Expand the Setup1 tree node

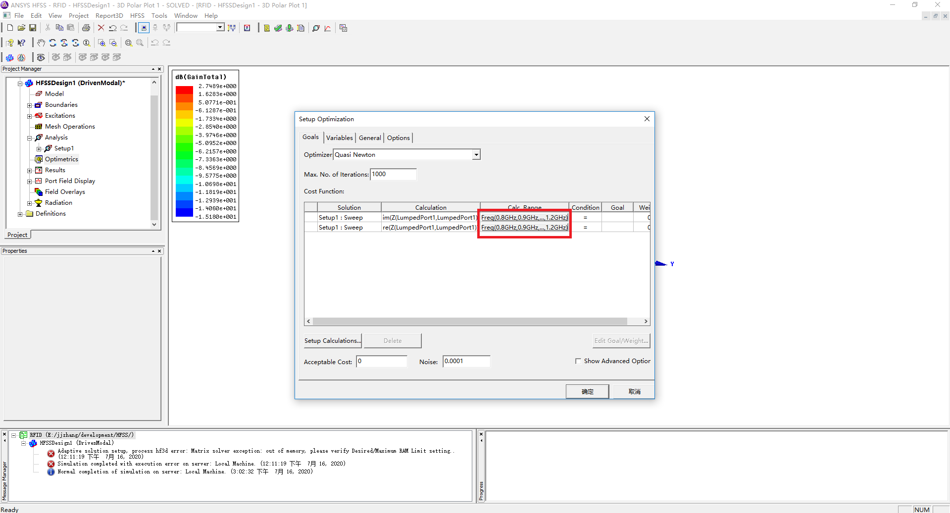point(39,149)
